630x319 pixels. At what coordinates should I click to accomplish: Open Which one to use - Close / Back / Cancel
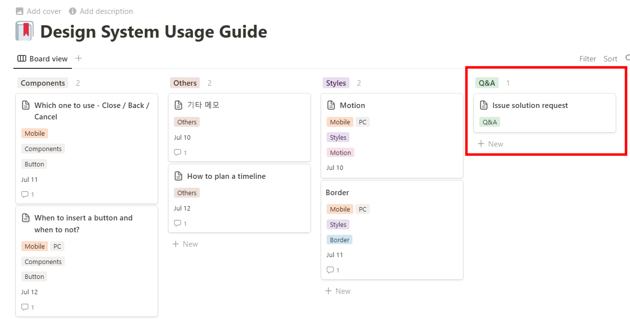(92, 111)
